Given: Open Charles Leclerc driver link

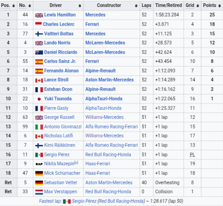Looking at the screenshot, I should (59, 24).
